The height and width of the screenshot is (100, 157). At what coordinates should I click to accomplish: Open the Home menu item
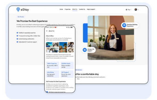coord(61,9)
